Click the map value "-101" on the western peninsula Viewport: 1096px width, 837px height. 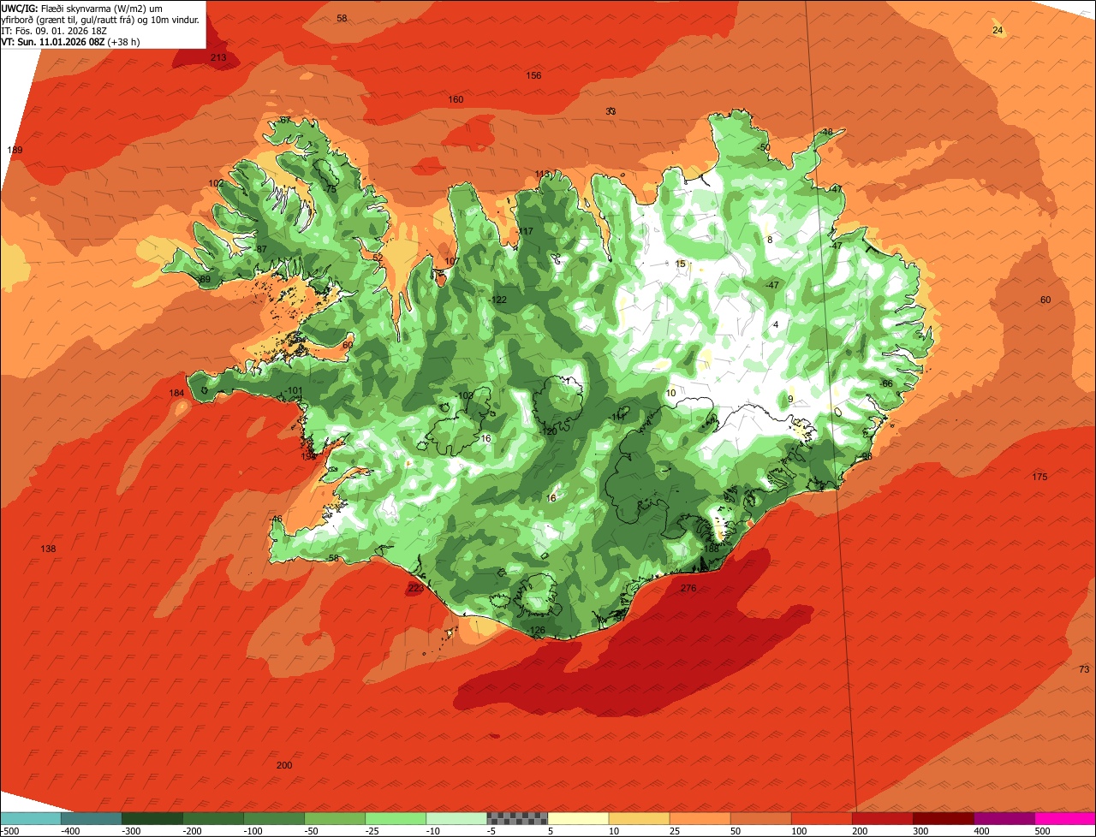point(295,391)
